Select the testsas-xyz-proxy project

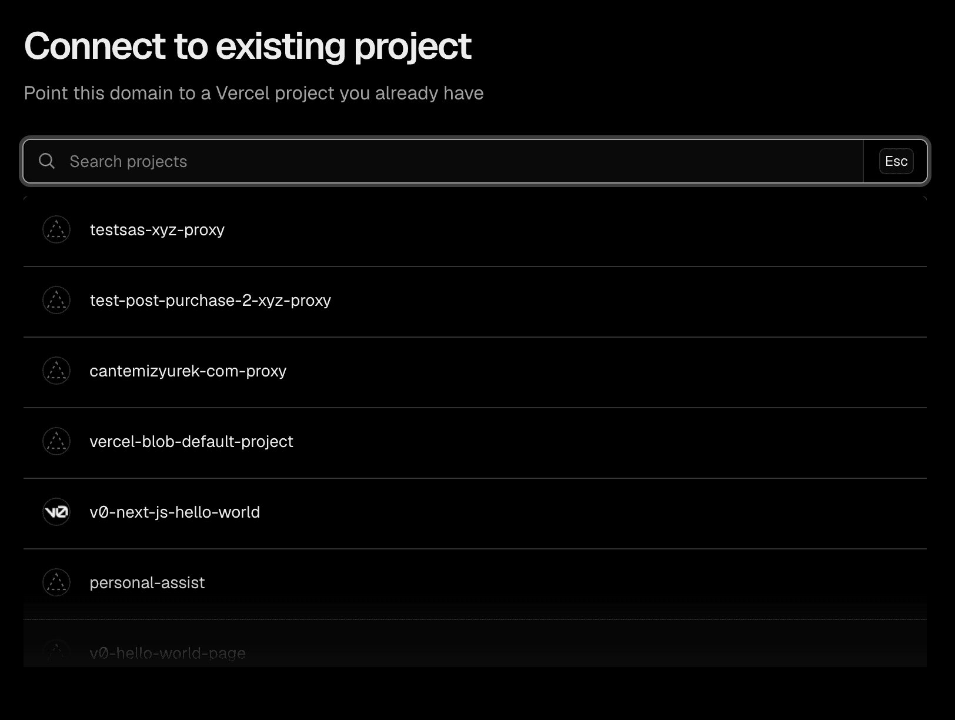pos(475,231)
